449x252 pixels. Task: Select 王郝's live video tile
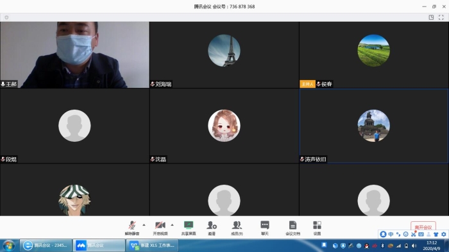pyautogui.click(x=75, y=55)
